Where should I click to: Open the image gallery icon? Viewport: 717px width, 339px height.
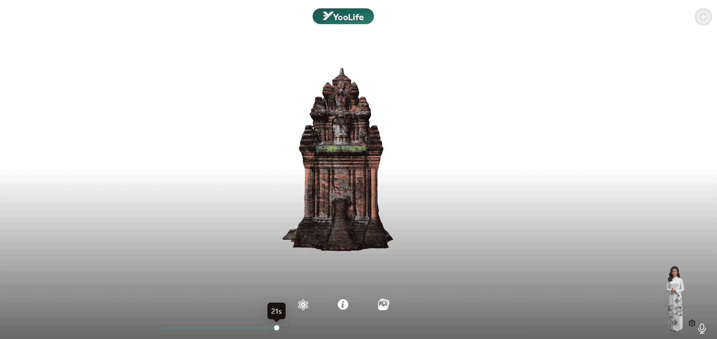[383, 305]
